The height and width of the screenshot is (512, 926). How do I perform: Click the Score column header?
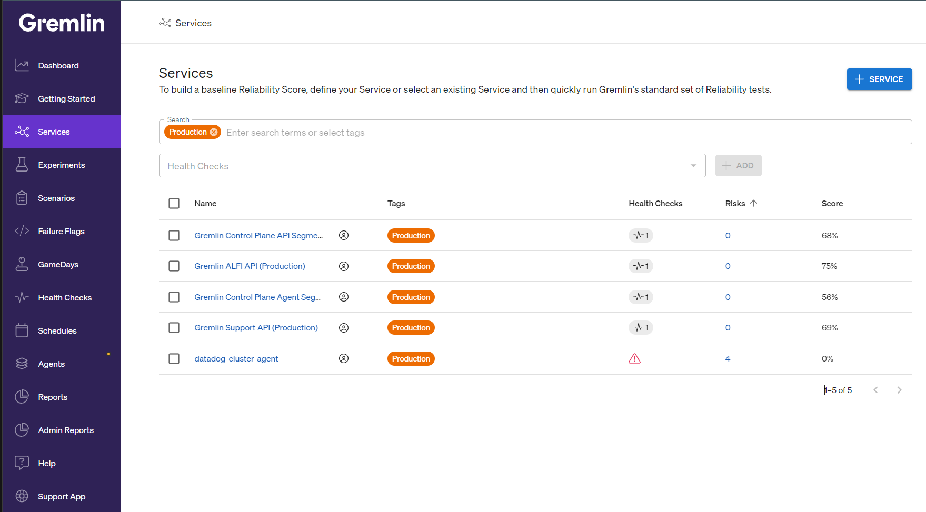832,203
